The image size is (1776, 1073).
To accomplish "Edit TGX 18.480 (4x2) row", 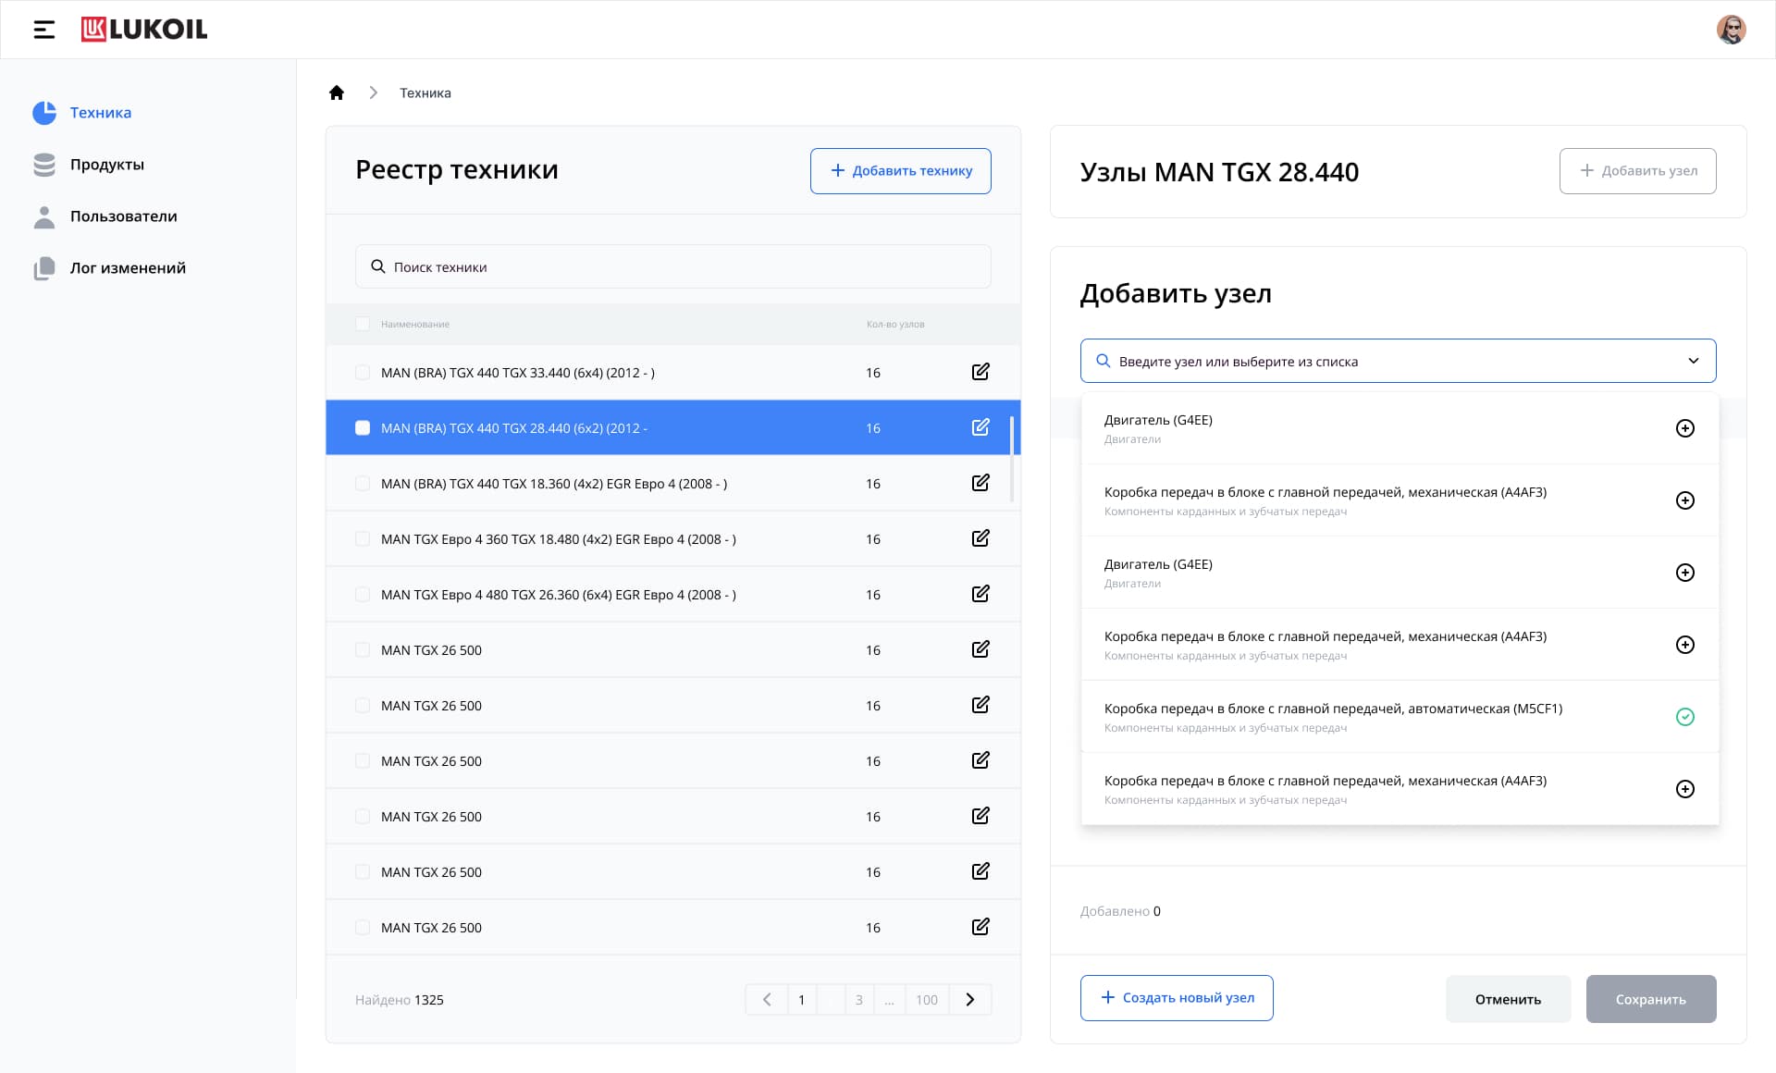I will (x=980, y=538).
